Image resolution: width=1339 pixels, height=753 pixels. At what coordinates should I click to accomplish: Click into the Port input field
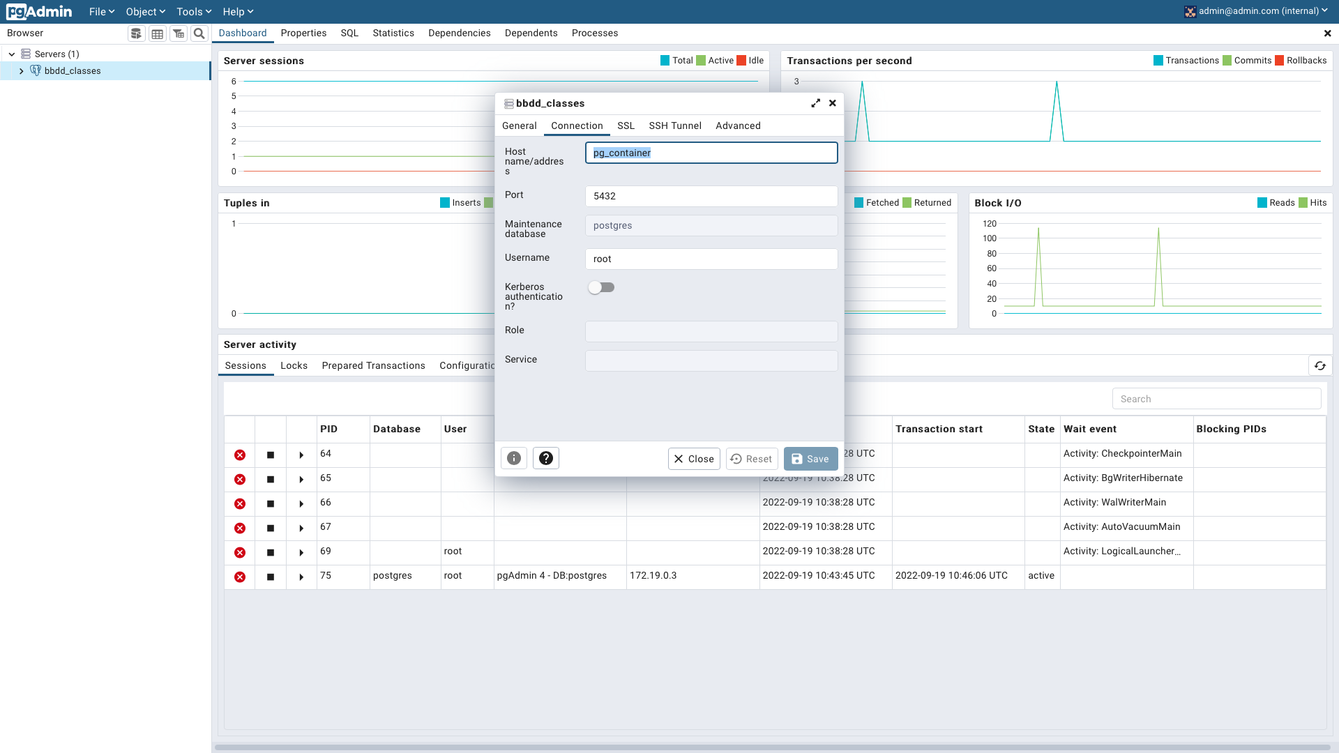[711, 196]
